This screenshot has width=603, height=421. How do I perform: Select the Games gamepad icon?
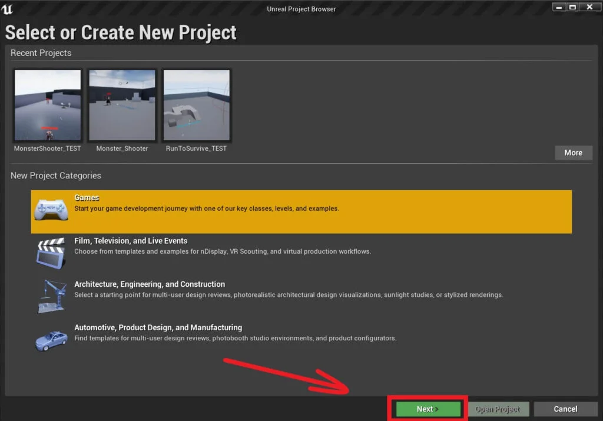click(x=51, y=210)
